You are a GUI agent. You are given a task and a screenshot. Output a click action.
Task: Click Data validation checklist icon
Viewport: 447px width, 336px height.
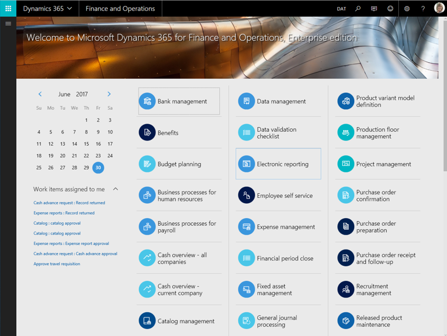tap(246, 132)
